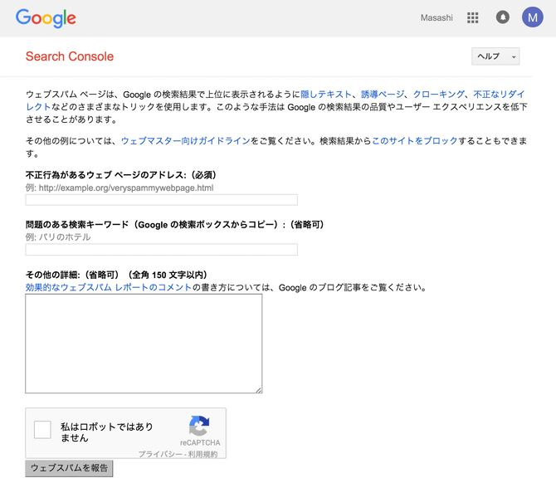Focus the search keyword input field
556x483 pixels.
pyautogui.click(x=161, y=250)
